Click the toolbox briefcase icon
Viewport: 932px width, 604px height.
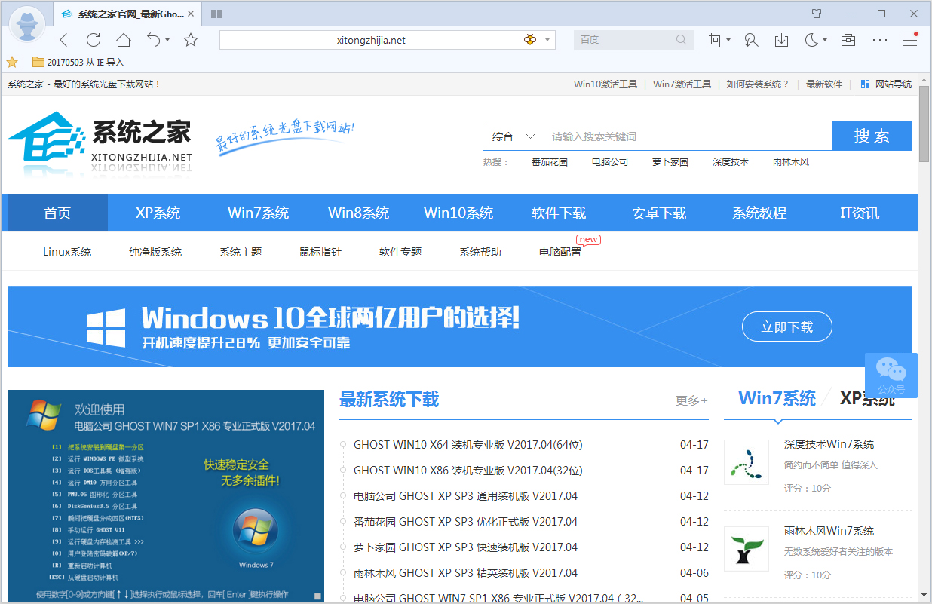[848, 40]
